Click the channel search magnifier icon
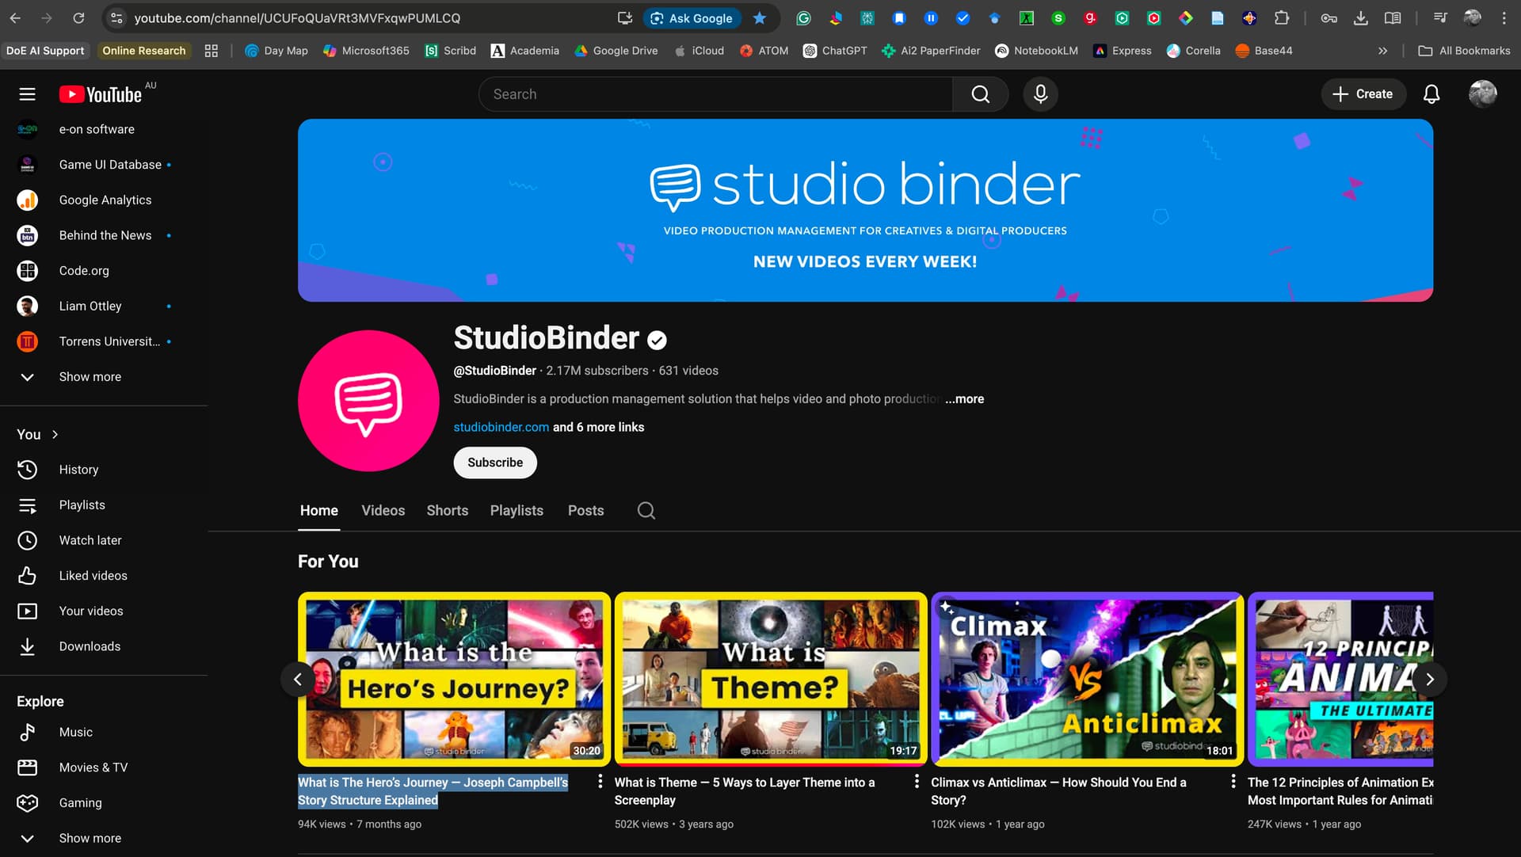The height and width of the screenshot is (857, 1521). pos(646,511)
